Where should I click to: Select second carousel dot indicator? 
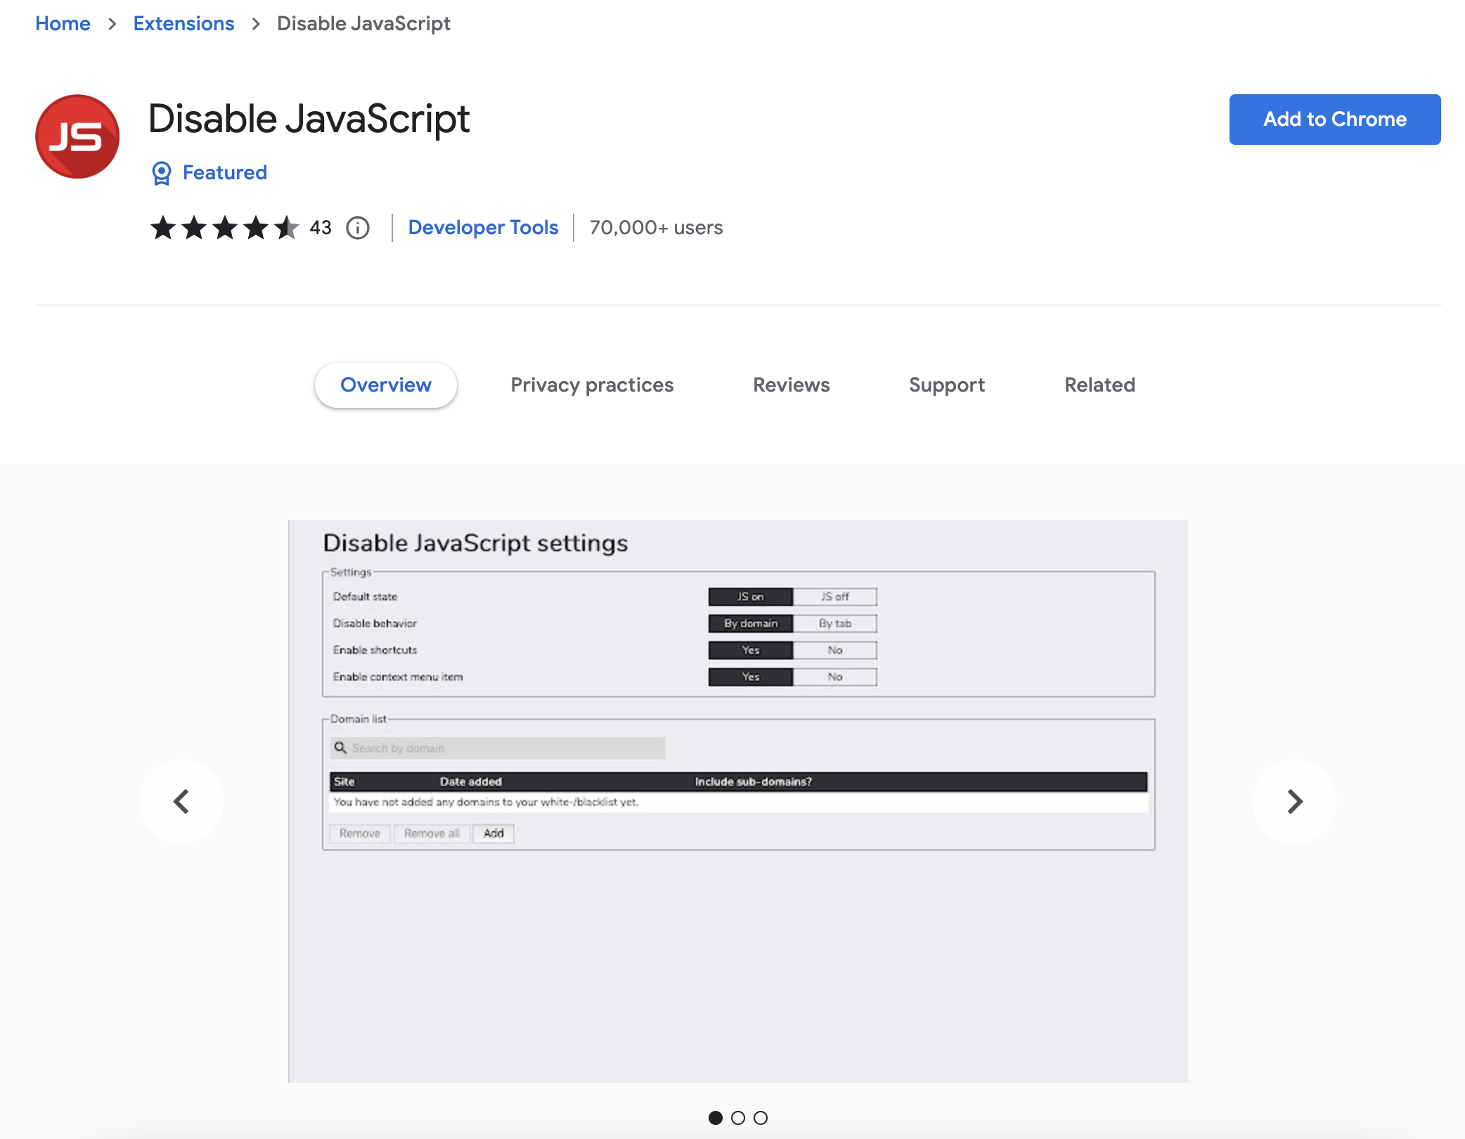738,1118
